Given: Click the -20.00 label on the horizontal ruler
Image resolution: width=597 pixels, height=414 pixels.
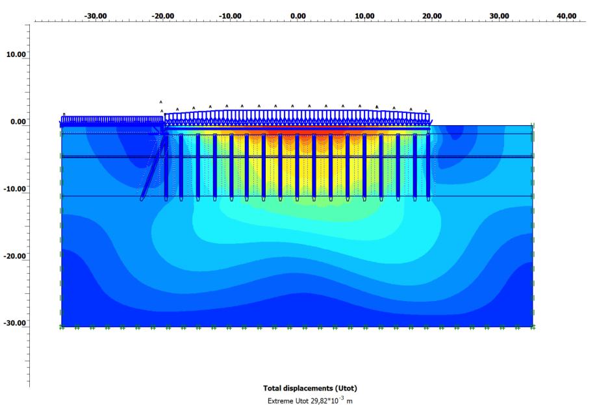Looking at the screenshot, I should pos(162,16).
